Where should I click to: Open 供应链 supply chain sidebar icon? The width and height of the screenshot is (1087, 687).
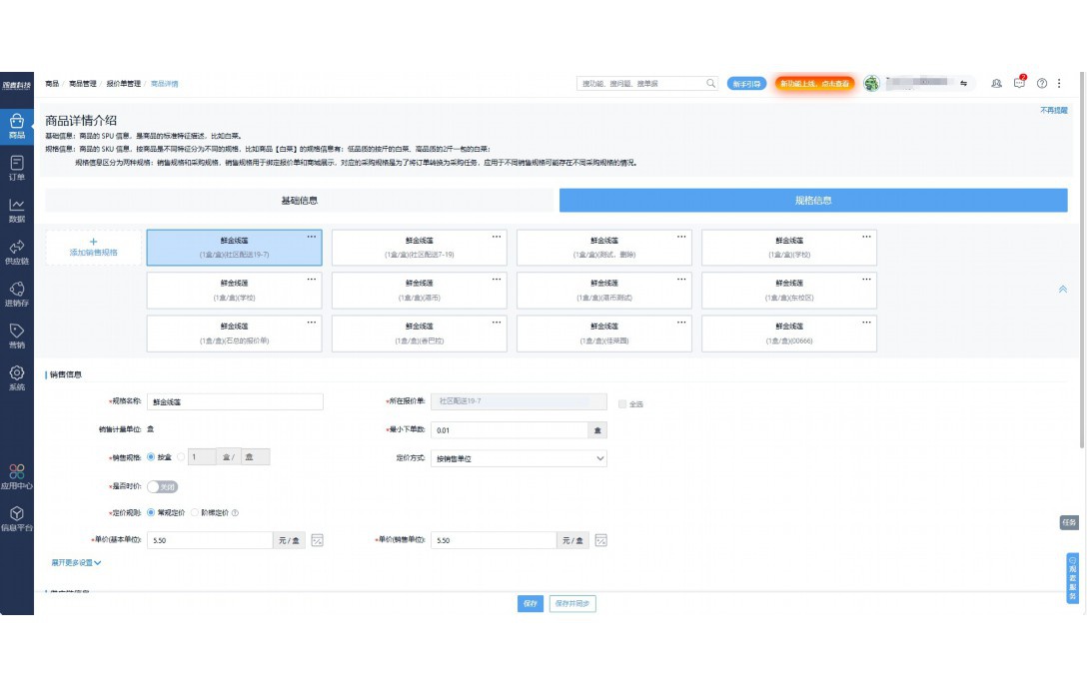(16, 251)
